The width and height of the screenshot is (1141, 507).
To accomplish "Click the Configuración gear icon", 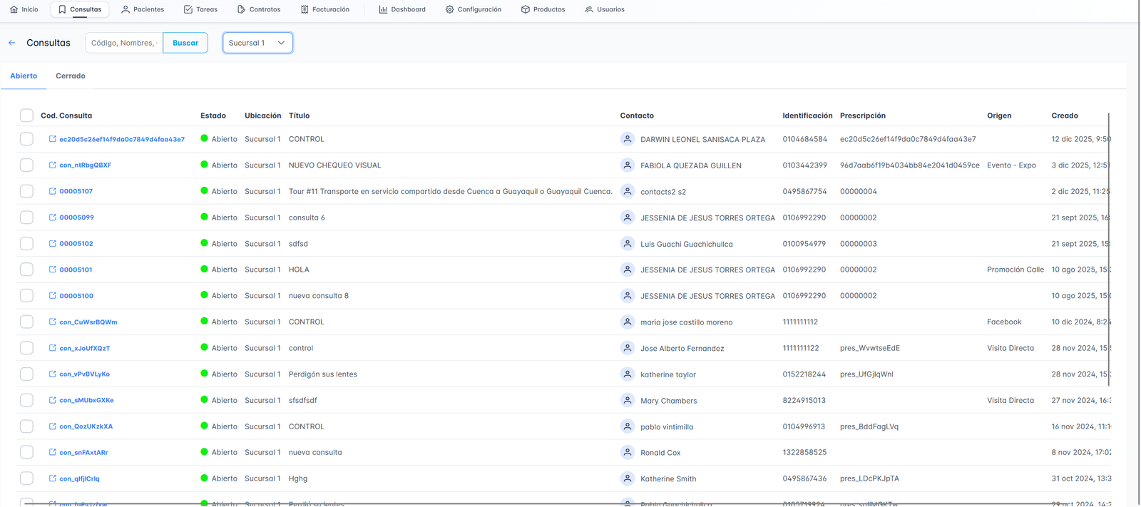I will [449, 9].
